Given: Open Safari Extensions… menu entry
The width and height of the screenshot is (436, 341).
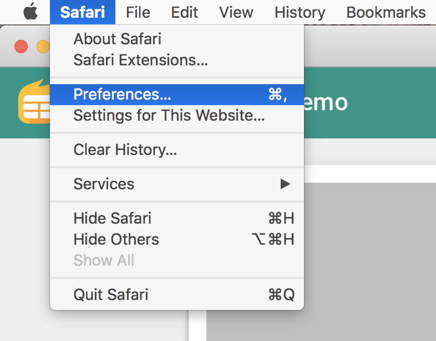Looking at the screenshot, I should tap(177, 60).
